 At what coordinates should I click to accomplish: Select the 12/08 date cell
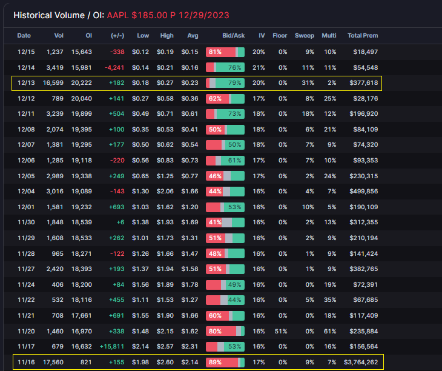[26, 130]
